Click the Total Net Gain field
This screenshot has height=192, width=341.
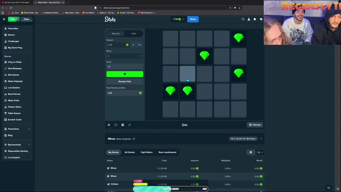coord(125,93)
